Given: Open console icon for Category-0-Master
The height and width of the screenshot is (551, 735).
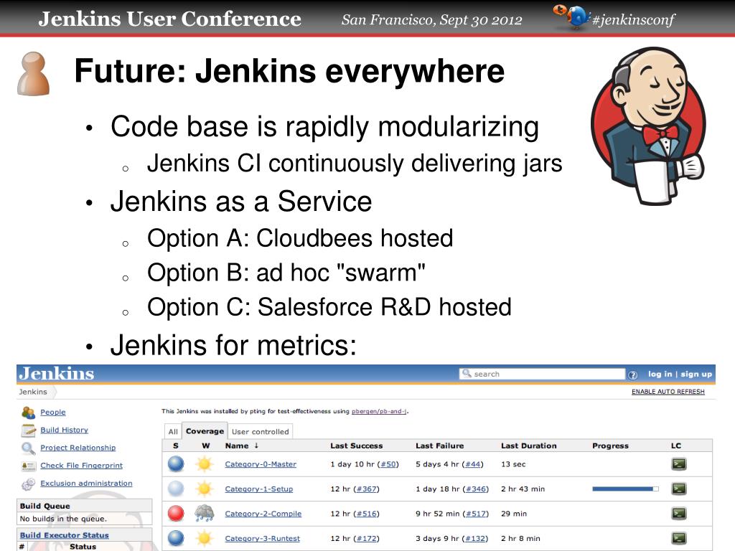Looking at the screenshot, I should [x=679, y=464].
